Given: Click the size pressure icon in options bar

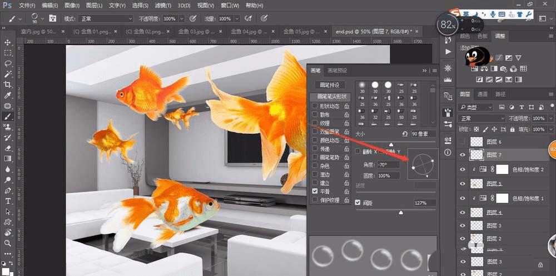Looking at the screenshot, I should tap(264, 18).
